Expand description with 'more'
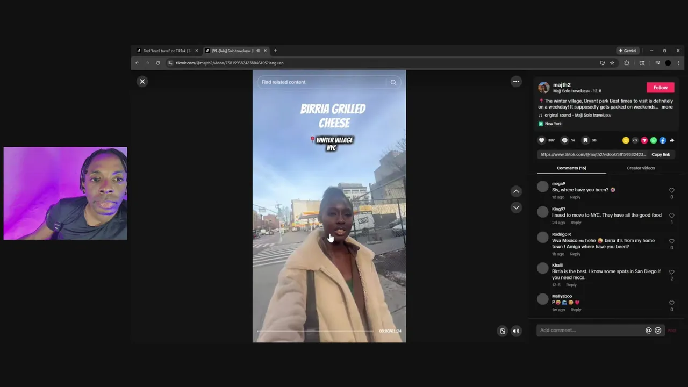 tap(667, 107)
